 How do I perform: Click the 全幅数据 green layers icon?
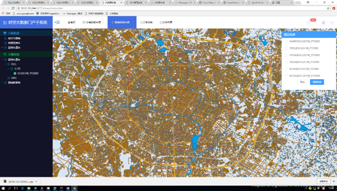coord(5,54)
